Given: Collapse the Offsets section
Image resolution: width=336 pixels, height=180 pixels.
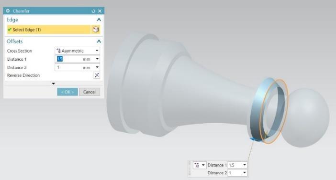Looking at the screenshot, I should 99,41.
